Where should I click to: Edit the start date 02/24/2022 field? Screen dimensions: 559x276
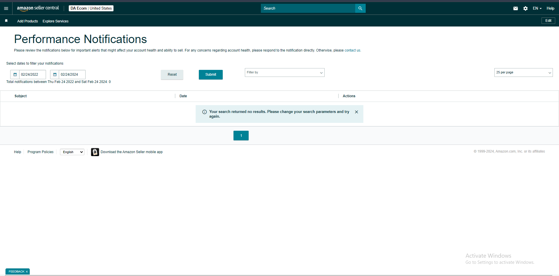tap(33, 75)
